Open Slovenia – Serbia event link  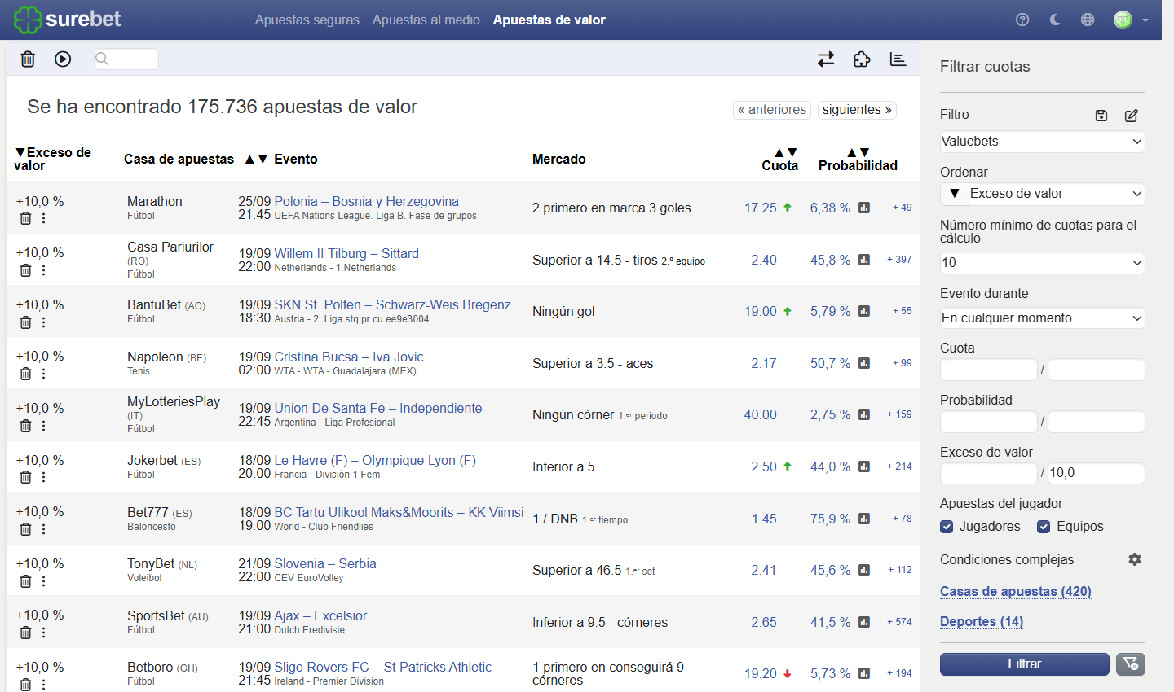click(325, 563)
